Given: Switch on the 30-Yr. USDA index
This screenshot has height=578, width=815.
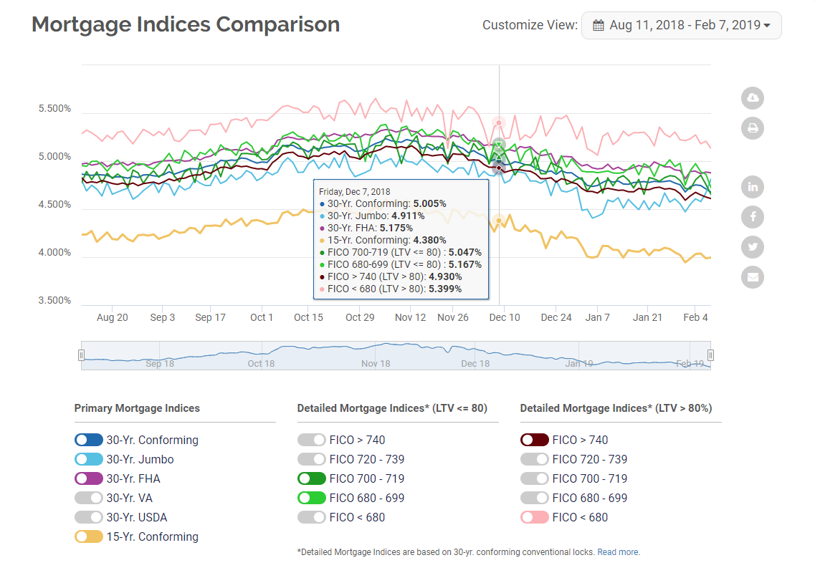Looking at the screenshot, I should pyautogui.click(x=89, y=517).
